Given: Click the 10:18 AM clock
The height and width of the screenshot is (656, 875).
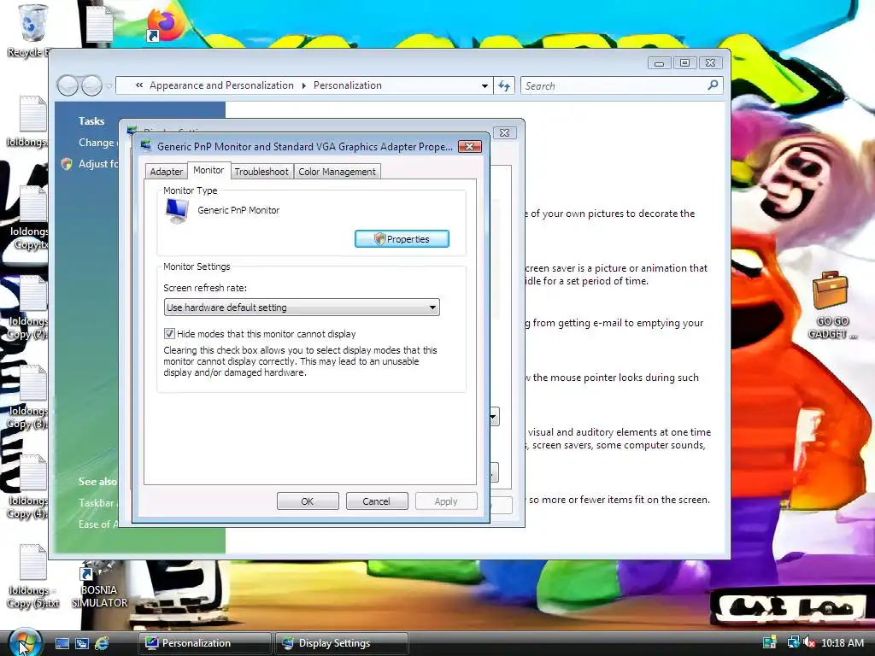Looking at the screenshot, I should [x=842, y=642].
